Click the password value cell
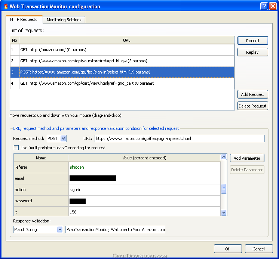The height and width of the screenshot is (259, 279). coord(144,201)
